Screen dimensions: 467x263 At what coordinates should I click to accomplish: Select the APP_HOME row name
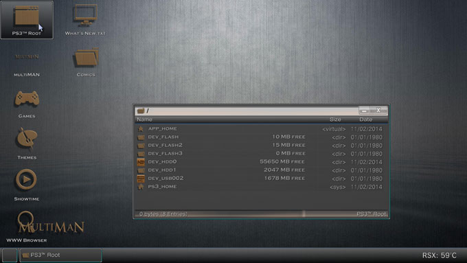click(x=163, y=128)
